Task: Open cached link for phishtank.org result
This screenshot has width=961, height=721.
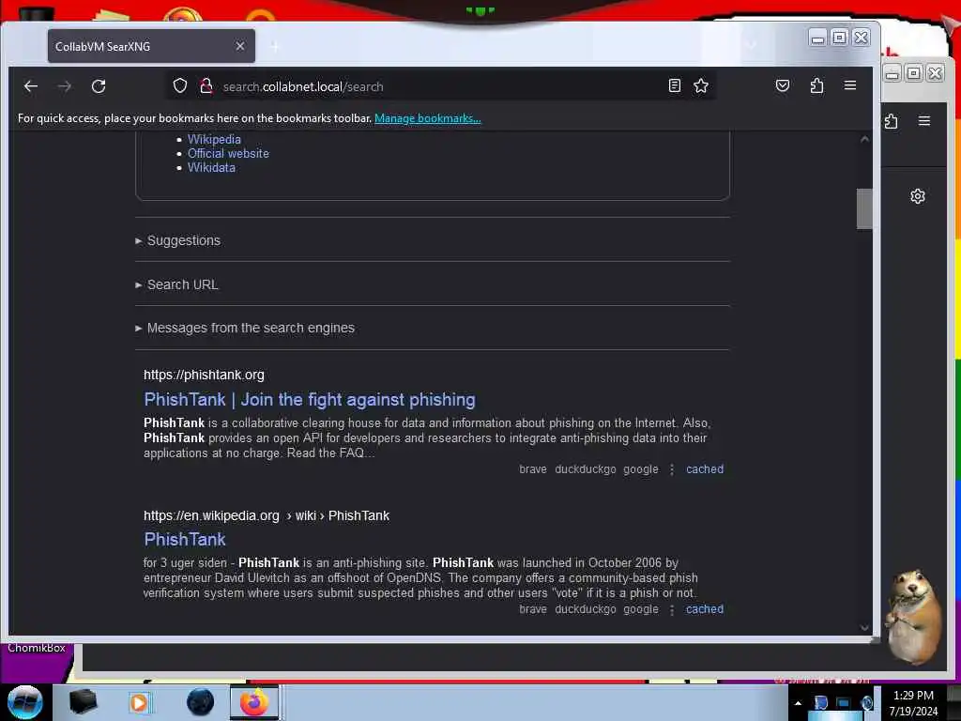Action: point(704,469)
